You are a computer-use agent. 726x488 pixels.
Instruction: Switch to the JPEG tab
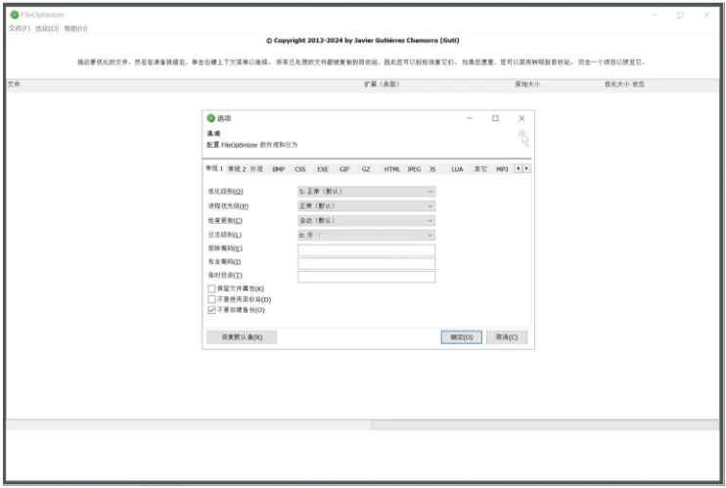pos(414,169)
